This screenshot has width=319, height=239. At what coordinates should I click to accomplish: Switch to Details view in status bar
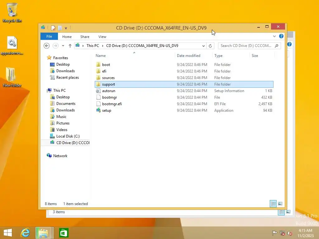(x=273, y=204)
